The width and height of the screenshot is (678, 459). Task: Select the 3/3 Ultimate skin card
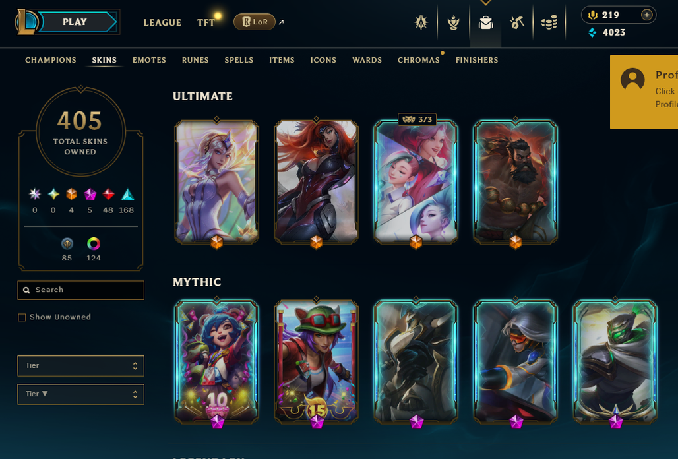pos(416,182)
